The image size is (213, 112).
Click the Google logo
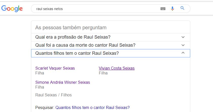(x=12, y=9)
